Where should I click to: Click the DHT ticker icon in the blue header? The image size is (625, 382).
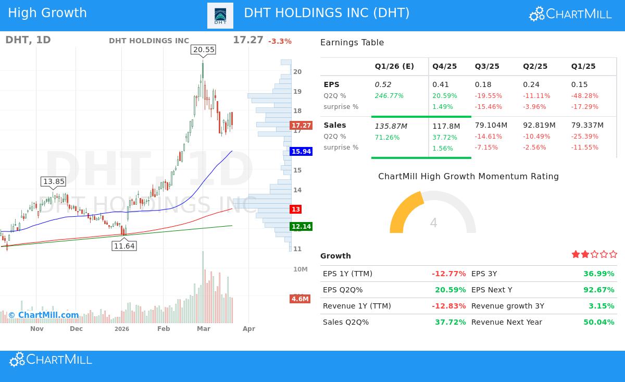pos(220,15)
